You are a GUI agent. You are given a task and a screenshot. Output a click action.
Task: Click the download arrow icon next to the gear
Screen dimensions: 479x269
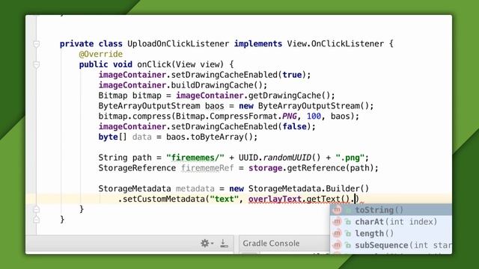pyautogui.click(x=224, y=243)
